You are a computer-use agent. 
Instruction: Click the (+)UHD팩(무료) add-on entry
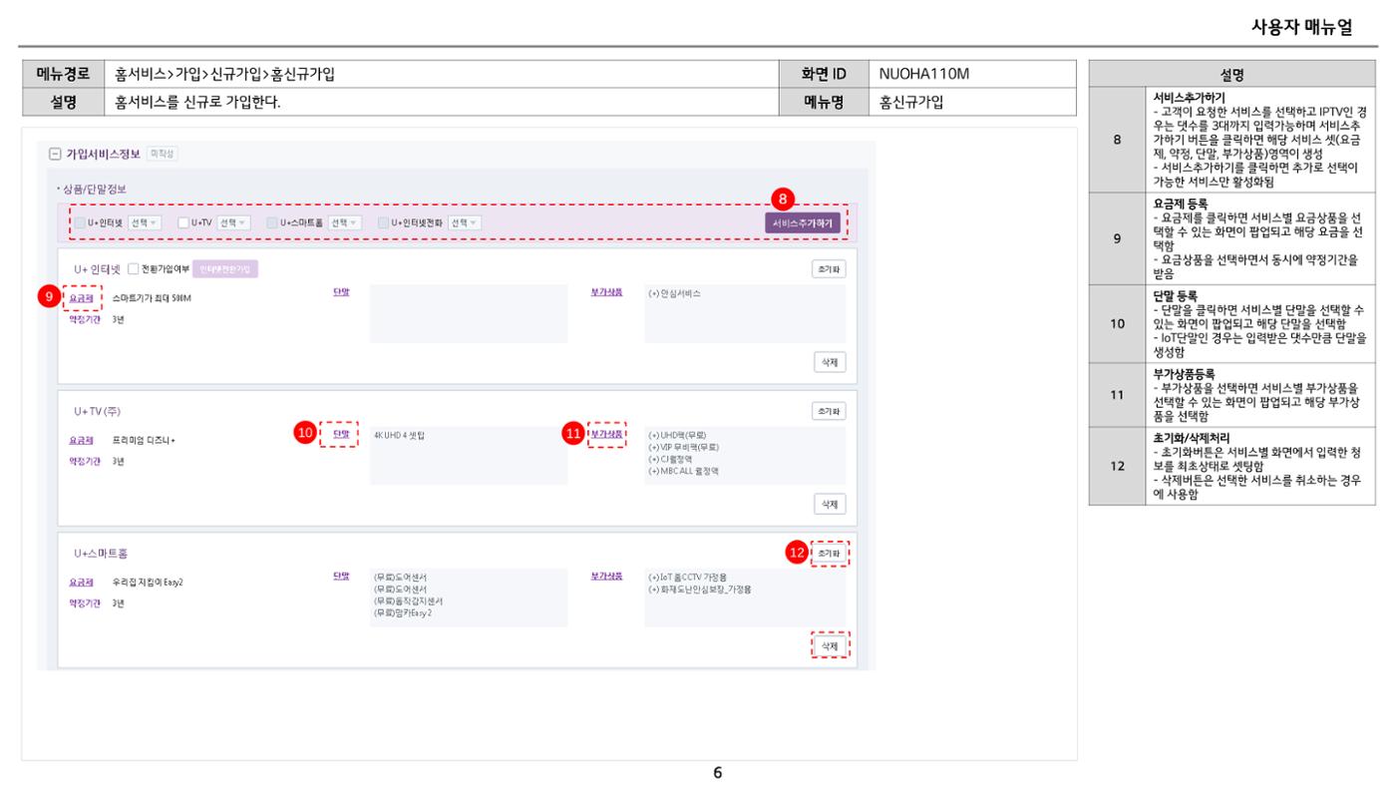click(677, 435)
